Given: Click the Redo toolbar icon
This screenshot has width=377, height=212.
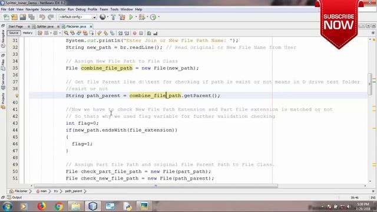Looking at the screenshot, I should pyautogui.click(x=51, y=17).
